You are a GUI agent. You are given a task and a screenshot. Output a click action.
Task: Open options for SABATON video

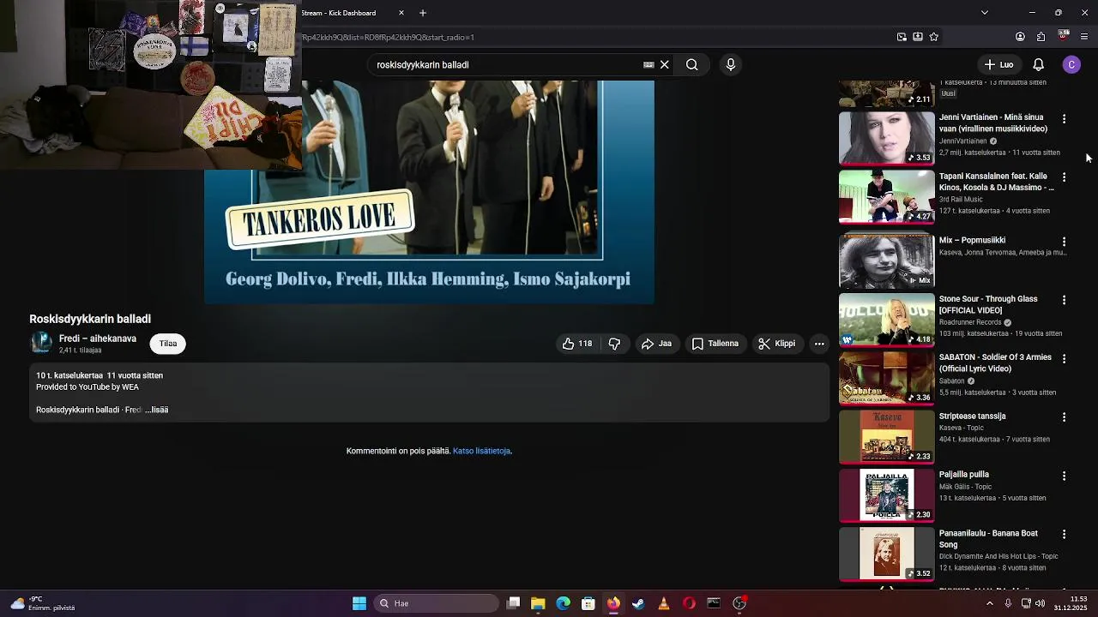click(1064, 359)
